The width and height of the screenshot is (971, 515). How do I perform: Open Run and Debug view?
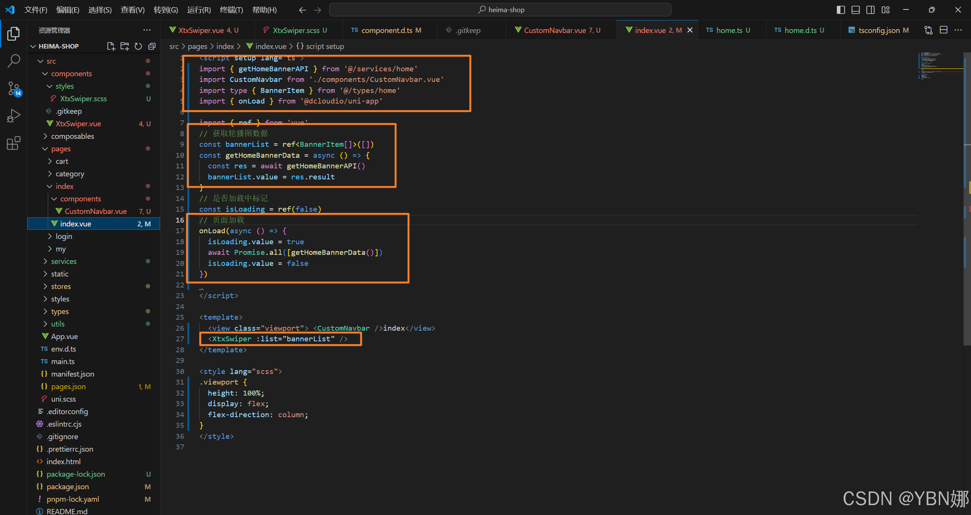[x=14, y=116]
